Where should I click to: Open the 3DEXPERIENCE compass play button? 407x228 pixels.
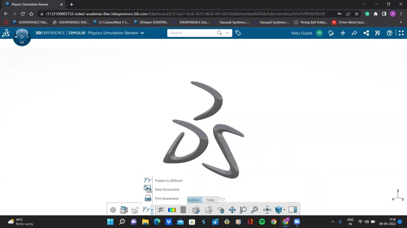pos(22,37)
